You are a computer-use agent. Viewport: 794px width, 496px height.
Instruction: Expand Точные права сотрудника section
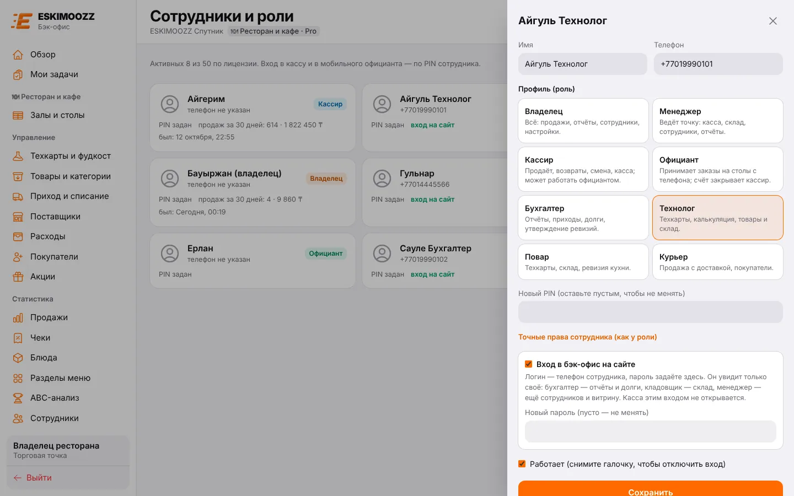coord(587,337)
